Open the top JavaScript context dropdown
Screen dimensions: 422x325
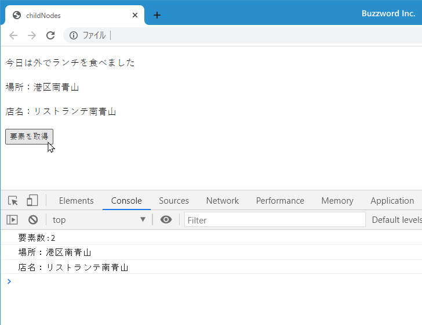[x=99, y=220]
